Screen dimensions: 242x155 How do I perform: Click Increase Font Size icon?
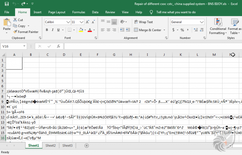pyautogui.click(x=87, y=22)
